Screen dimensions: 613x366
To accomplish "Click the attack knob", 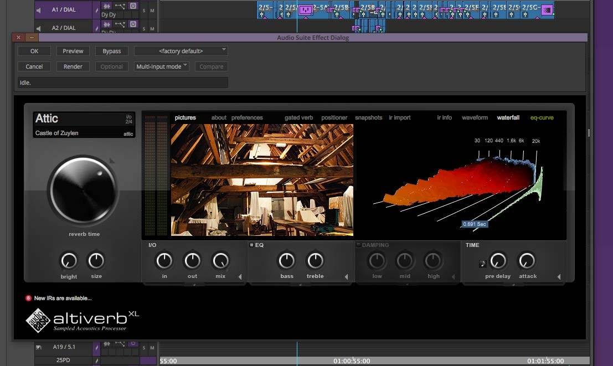I will click(527, 261).
